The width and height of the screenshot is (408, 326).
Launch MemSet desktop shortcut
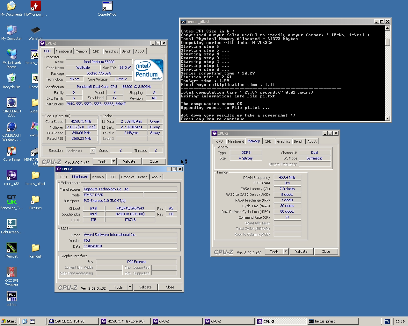coord(11,251)
